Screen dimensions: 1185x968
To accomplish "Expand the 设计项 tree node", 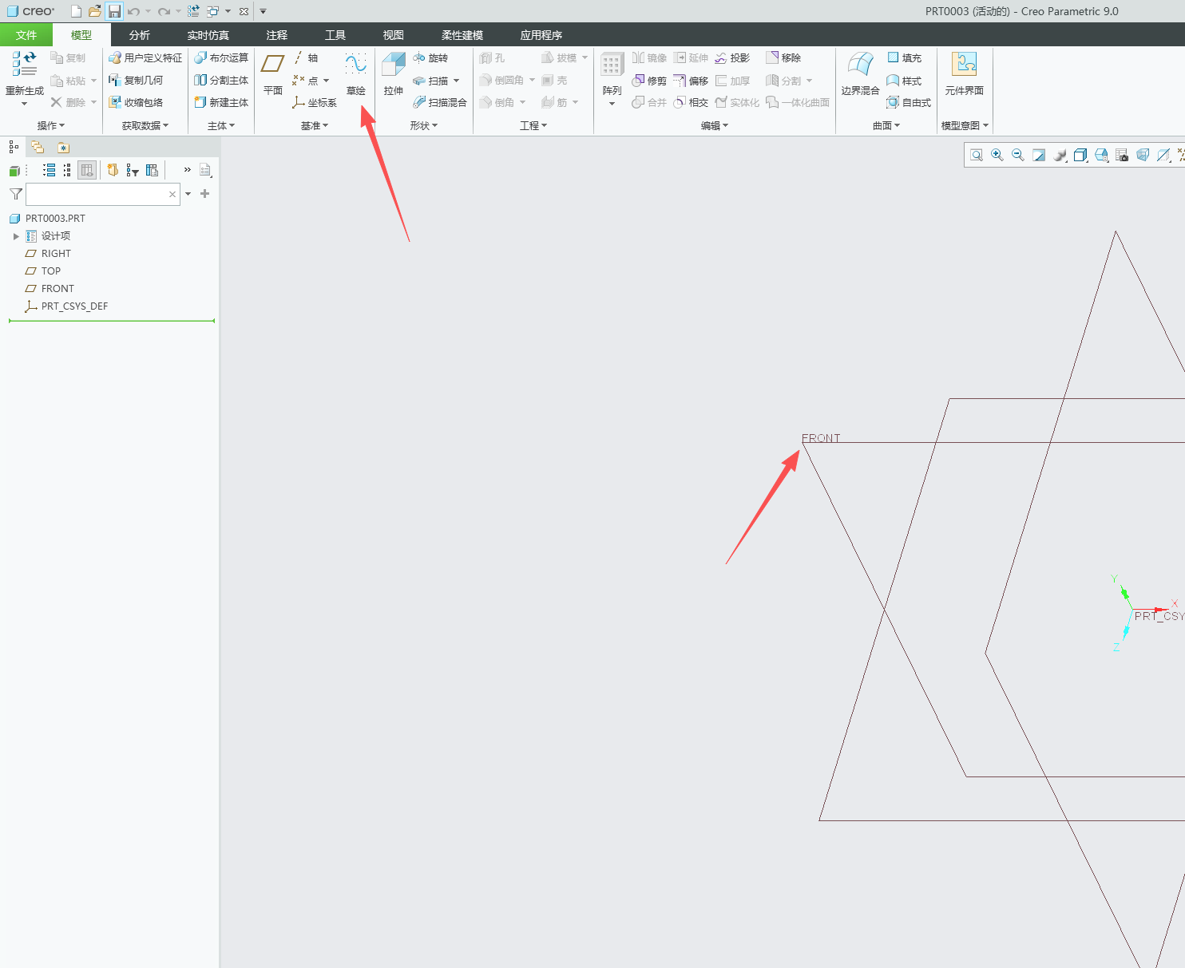I will [x=16, y=236].
